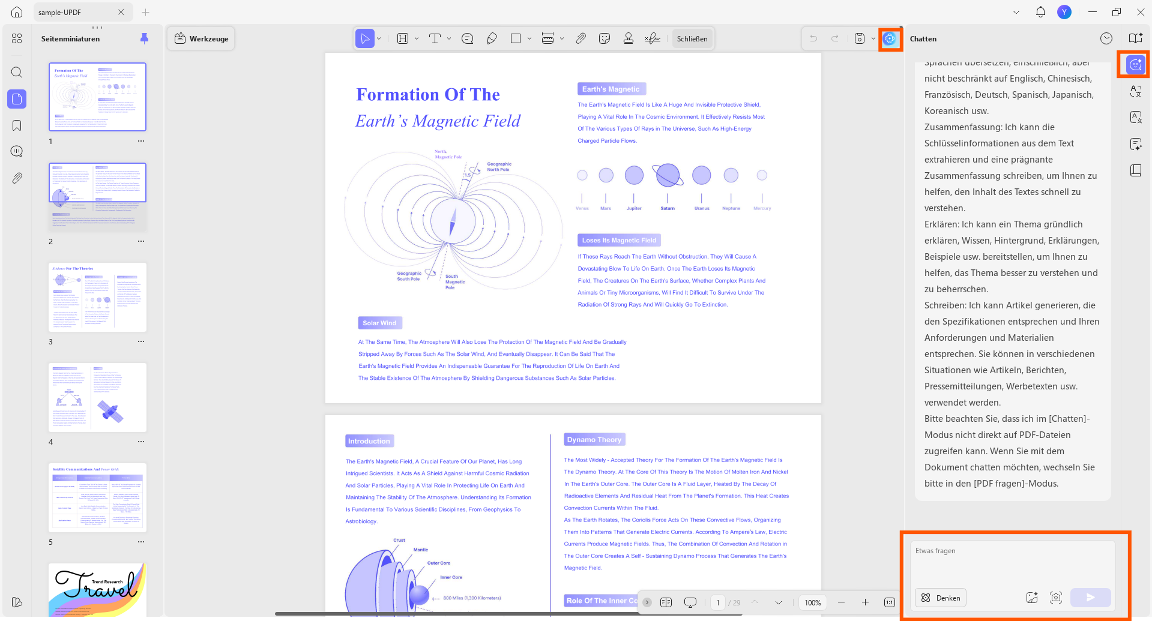Expand shape tool dropdown arrow
The height and width of the screenshot is (621, 1152).
(x=529, y=38)
